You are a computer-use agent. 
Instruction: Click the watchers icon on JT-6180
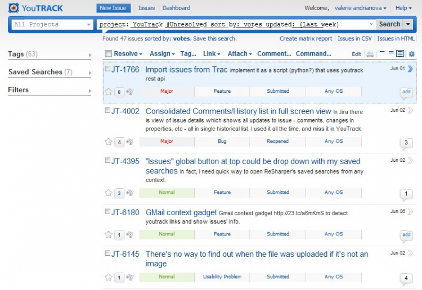click(x=130, y=234)
